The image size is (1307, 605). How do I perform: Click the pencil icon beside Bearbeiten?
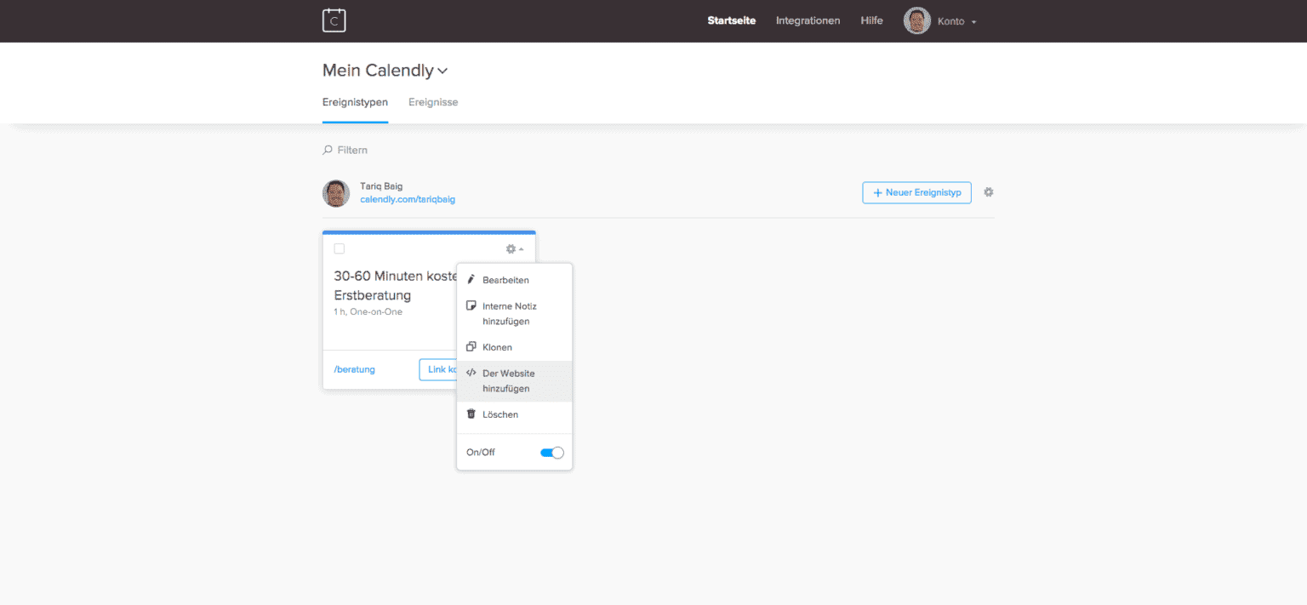click(x=471, y=280)
